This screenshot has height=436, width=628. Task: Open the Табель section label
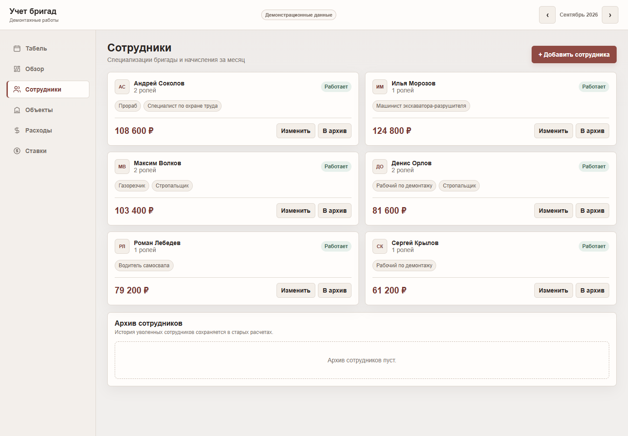(36, 48)
